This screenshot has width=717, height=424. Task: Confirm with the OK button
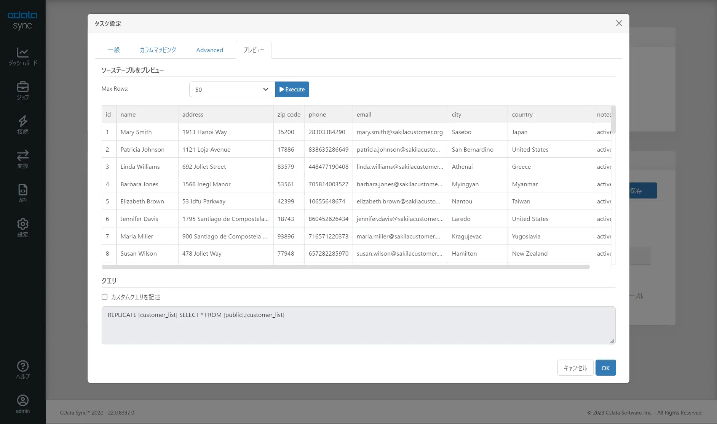pos(605,368)
